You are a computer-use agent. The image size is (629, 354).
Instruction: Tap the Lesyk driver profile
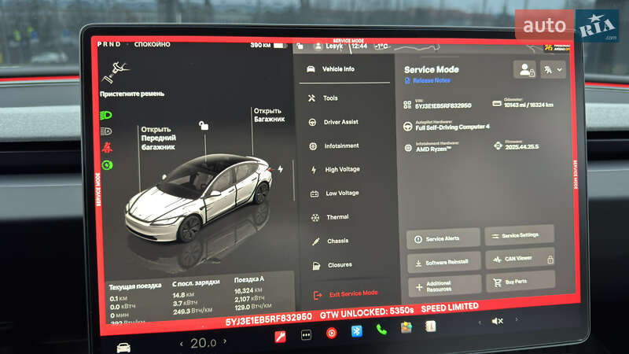tap(329, 46)
